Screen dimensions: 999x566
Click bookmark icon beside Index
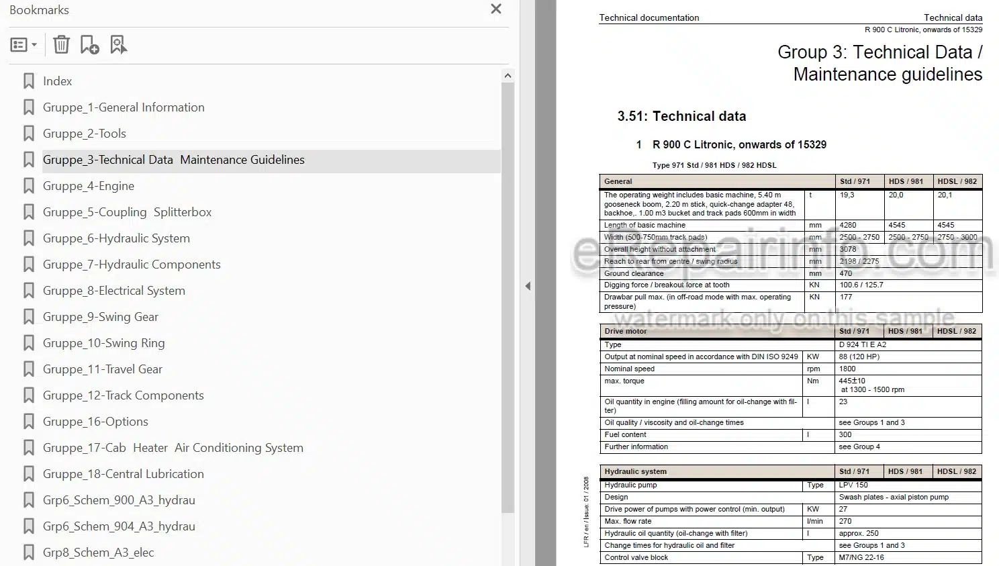click(x=28, y=81)
